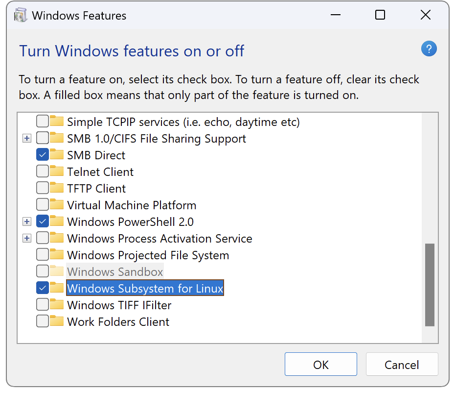Image resolution: width=455 pixels, height=393 pixels.
Task: Click the blue help question mark icon
Action: click(429, 49)
